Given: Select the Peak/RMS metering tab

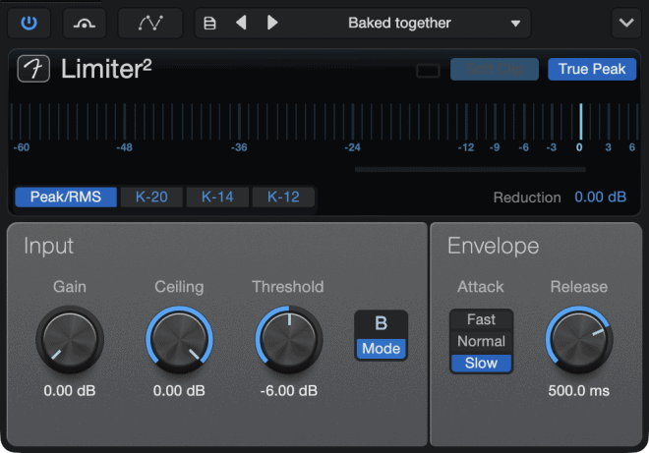Looking at the screenshot, I should pos(65,197).
